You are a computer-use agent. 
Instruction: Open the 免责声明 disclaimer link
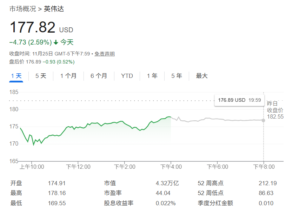105,54
